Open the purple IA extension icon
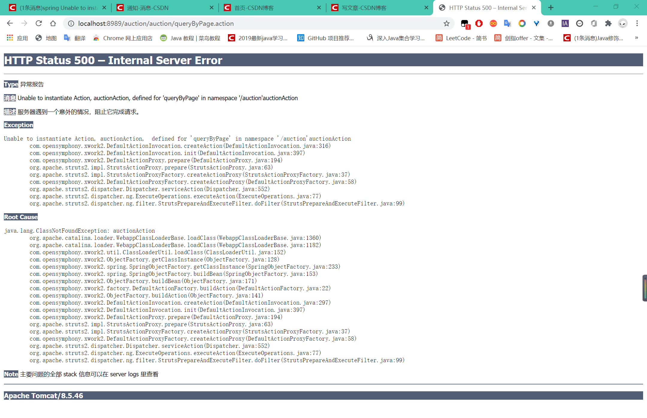Screen dimensions: 647x418 [x=565, y=23]
